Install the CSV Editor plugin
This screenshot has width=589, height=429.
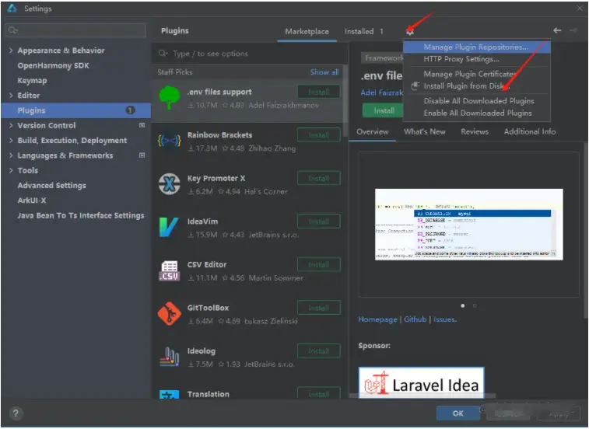coord(318,264)
